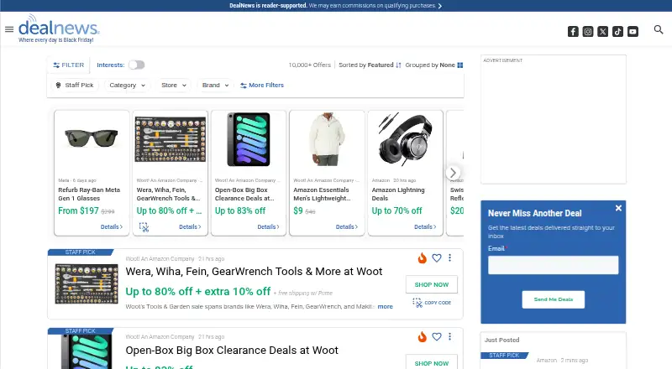
Task: Open Details for Open-Box Big Box card
Action: (x=268, y=227)
